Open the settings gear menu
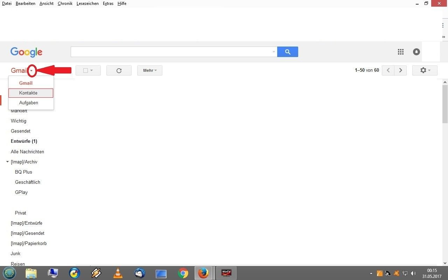 coord(425,70)
